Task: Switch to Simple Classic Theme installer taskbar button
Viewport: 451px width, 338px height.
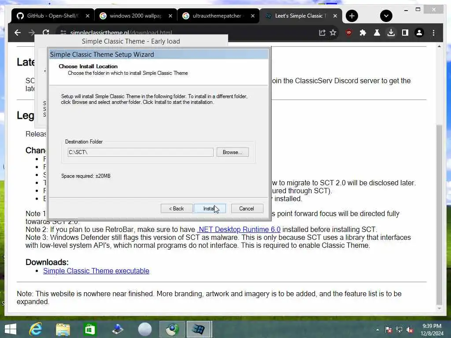Action: tap(199, 329)
